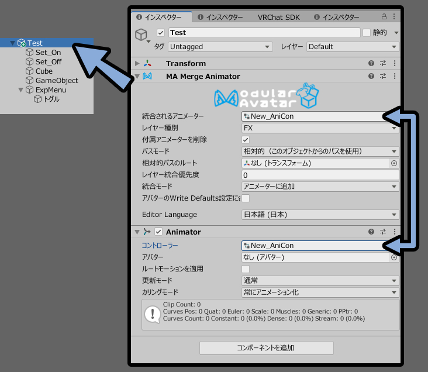This screenshot has width=428, height=372.
Task: Open the レイヤー種別 FX dropdown
Action: click(x=320, y=128)
